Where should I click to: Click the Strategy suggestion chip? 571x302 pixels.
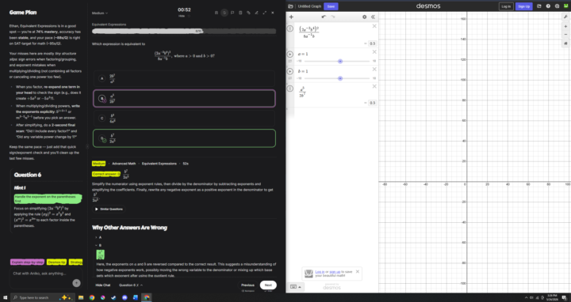coord(76,262)
